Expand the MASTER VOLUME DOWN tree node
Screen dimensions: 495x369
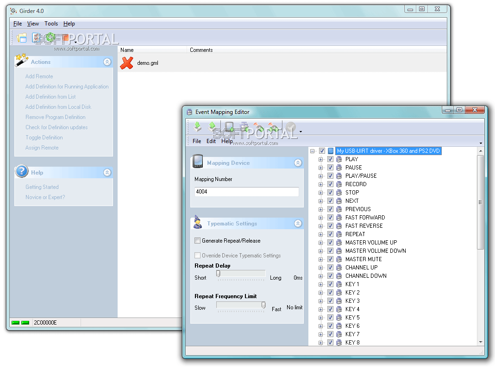[x=321, y=251]
